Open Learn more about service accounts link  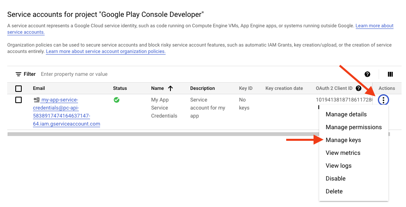(x=374, y=26)
